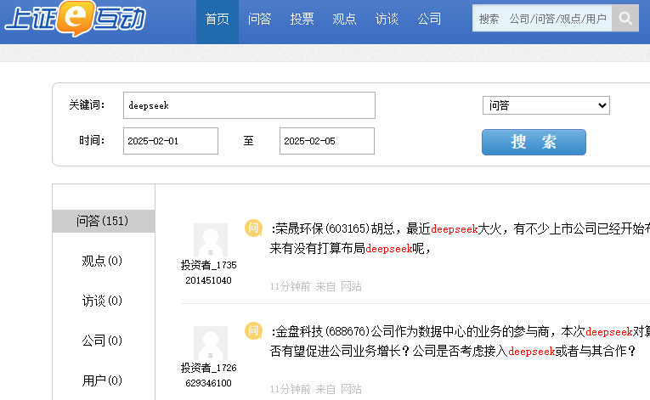Go to 问答 in top navigation

point(259,19)
